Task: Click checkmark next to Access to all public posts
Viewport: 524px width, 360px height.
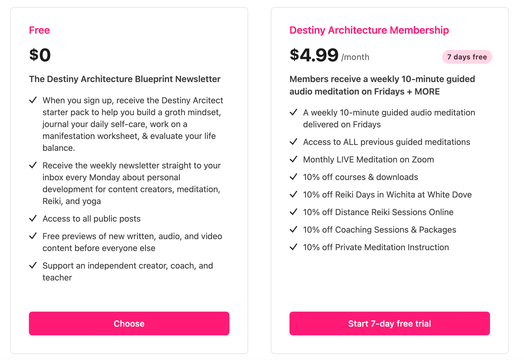Action: point(33,218)
